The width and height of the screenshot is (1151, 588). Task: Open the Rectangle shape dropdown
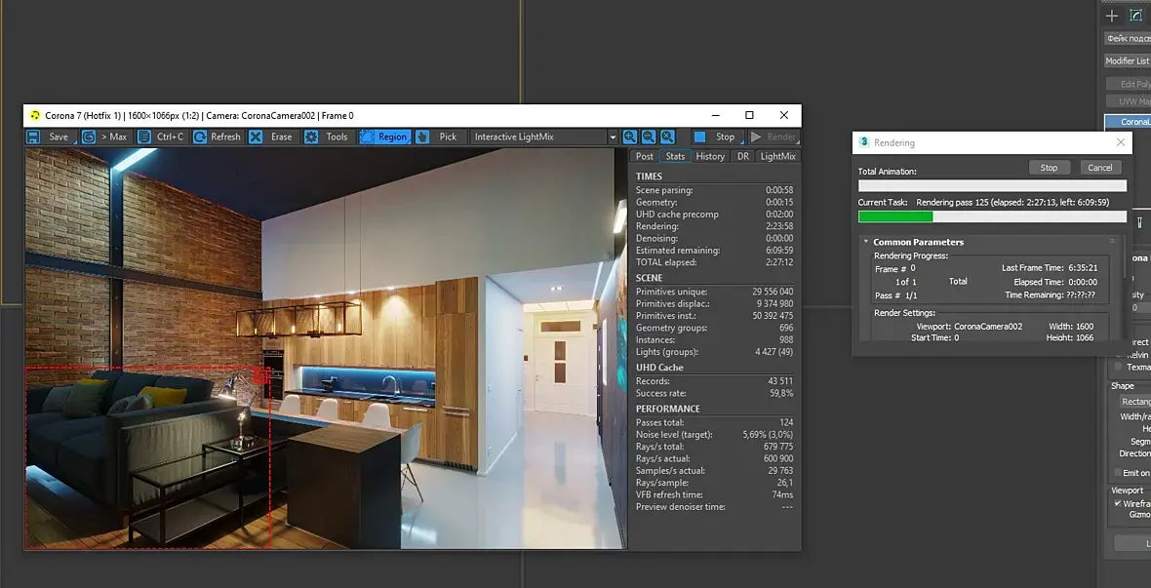coord(1134,402)
